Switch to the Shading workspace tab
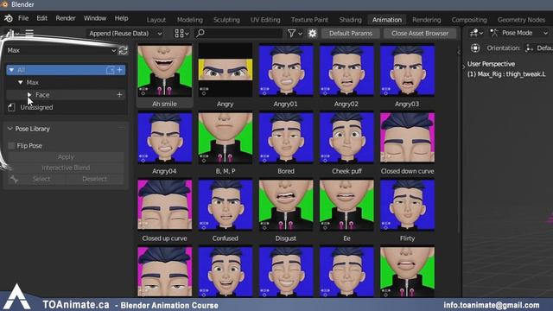This screenshot has height=311, width=553. pos(350,20)
